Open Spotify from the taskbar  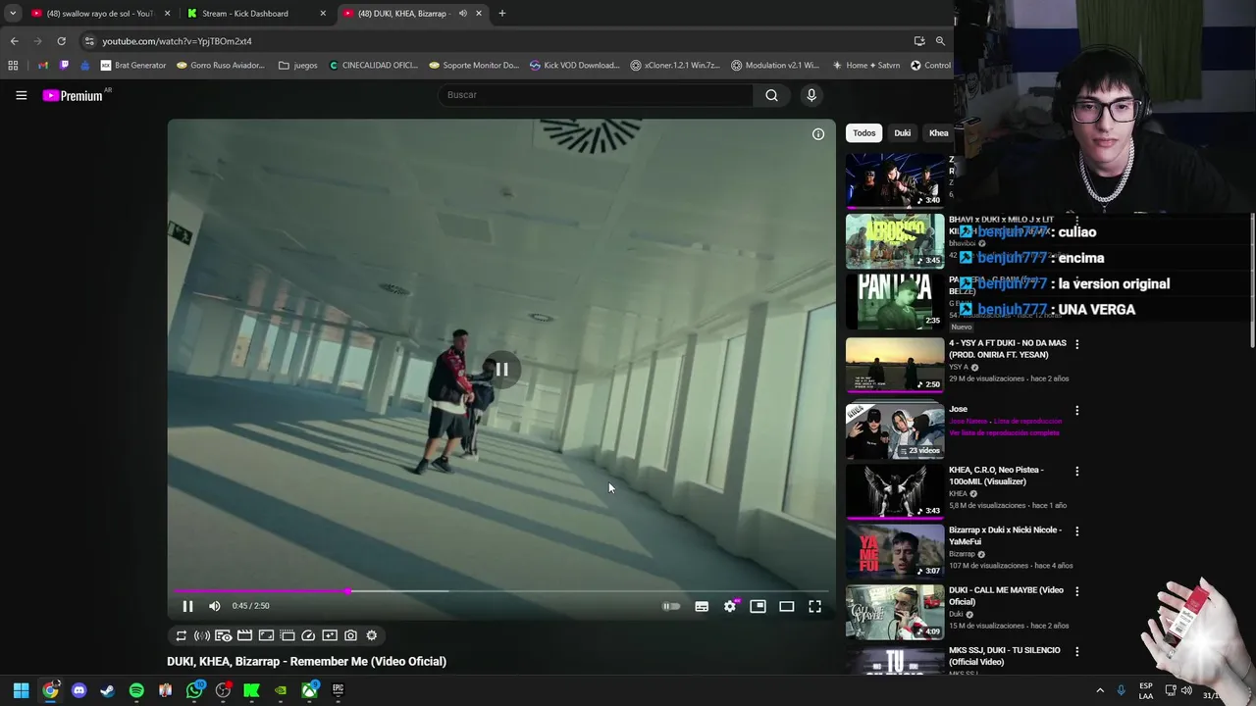(x=136, y=690)
